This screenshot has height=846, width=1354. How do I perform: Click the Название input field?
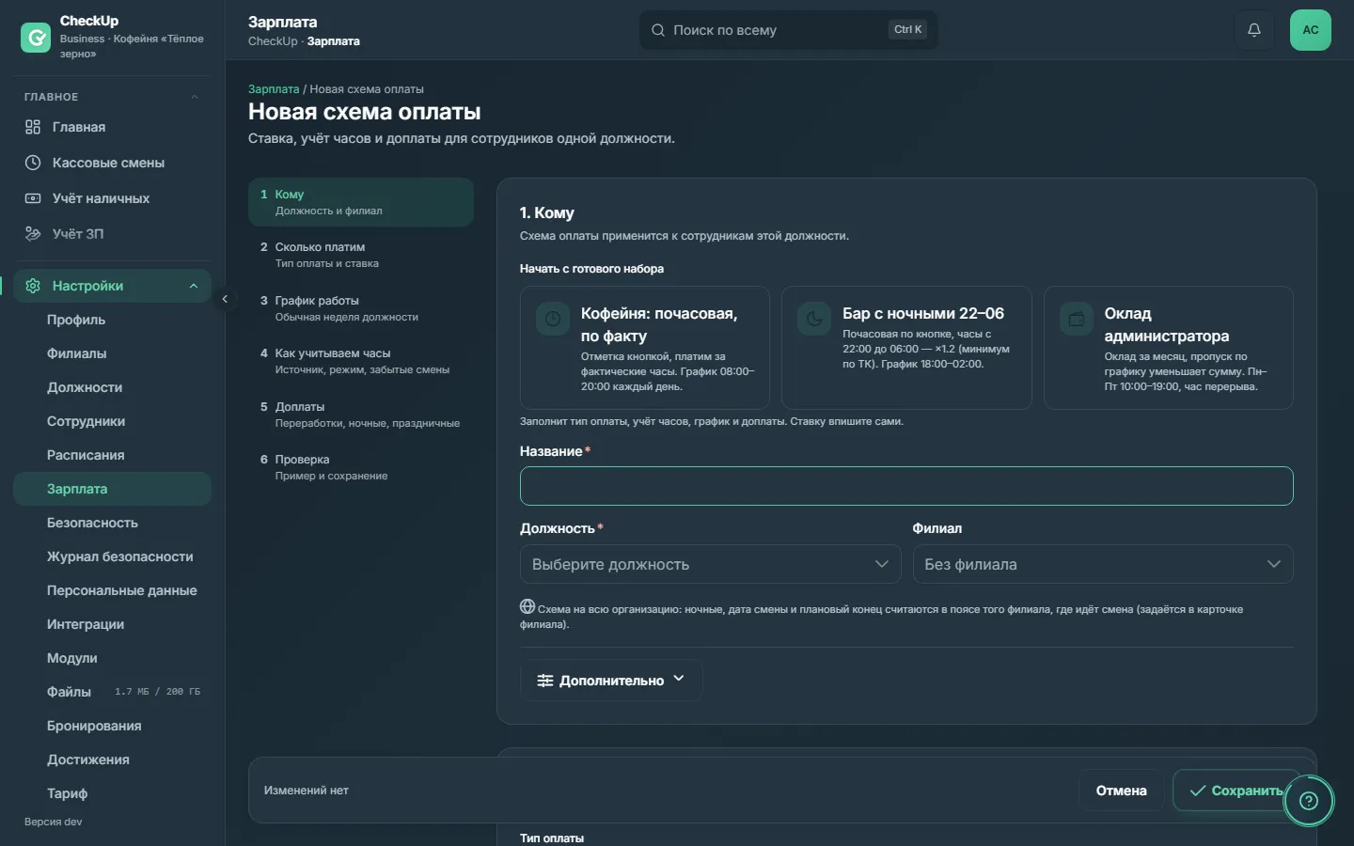tap(906, 486)
